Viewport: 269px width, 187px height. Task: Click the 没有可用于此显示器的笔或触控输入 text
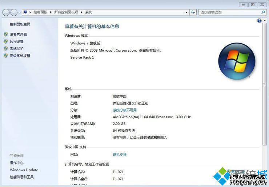(140, 138)
